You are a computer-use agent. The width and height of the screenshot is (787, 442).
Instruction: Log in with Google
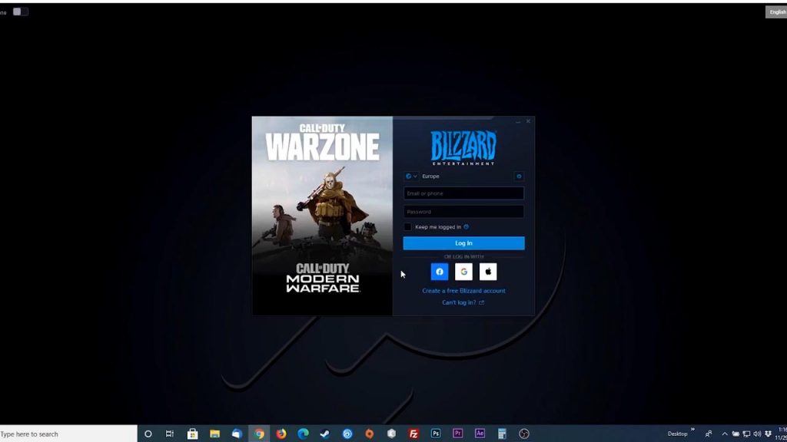tap(463, 272)
